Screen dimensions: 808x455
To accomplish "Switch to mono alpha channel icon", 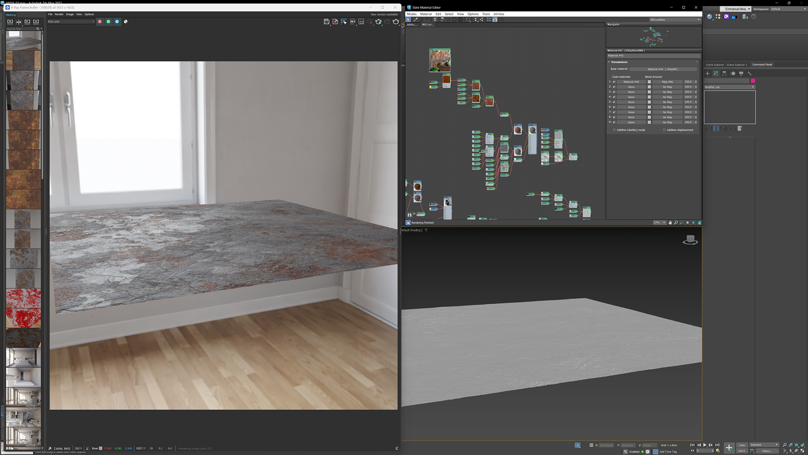I will tap(125, 21).
